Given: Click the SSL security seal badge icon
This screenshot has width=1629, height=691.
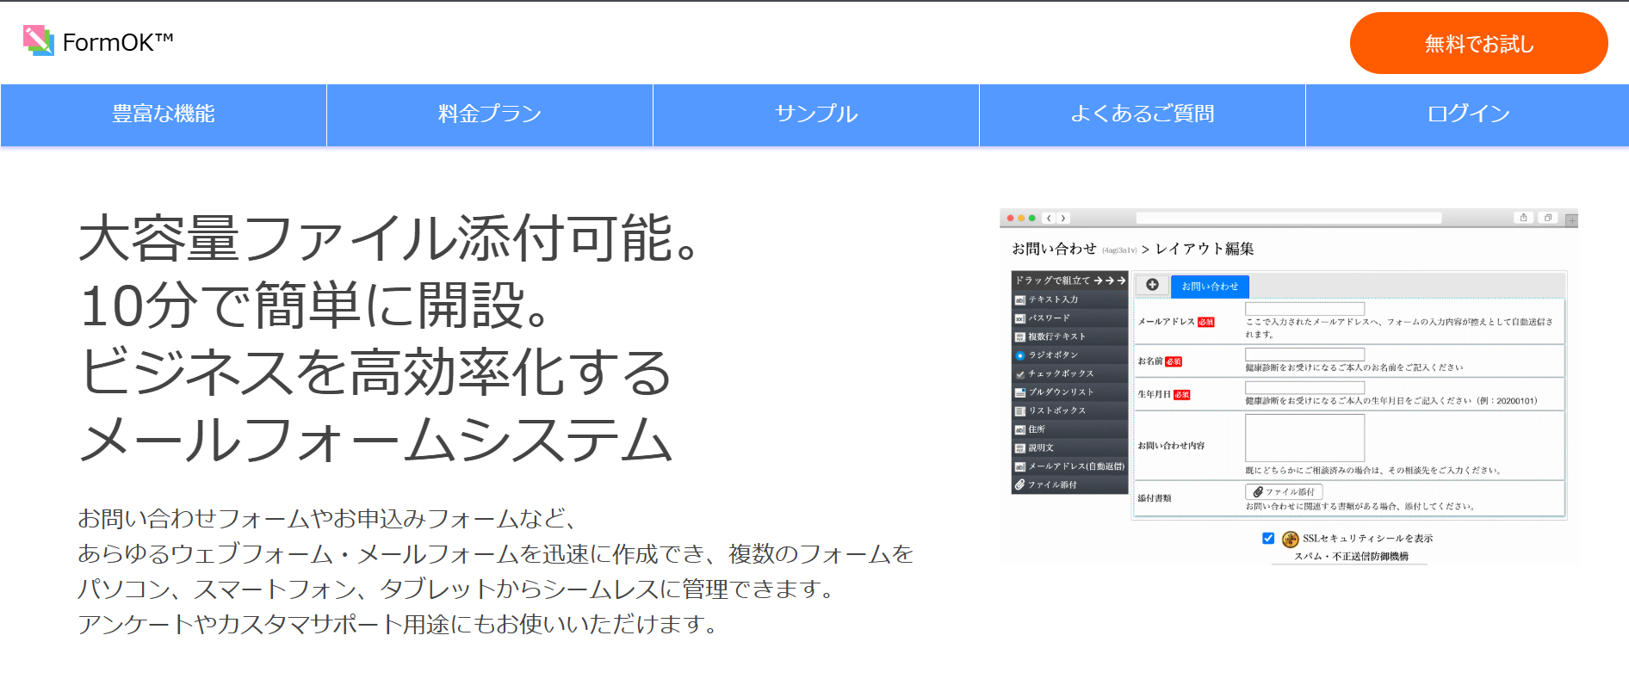Looking at the screenshot, I should coord(1290,539).
